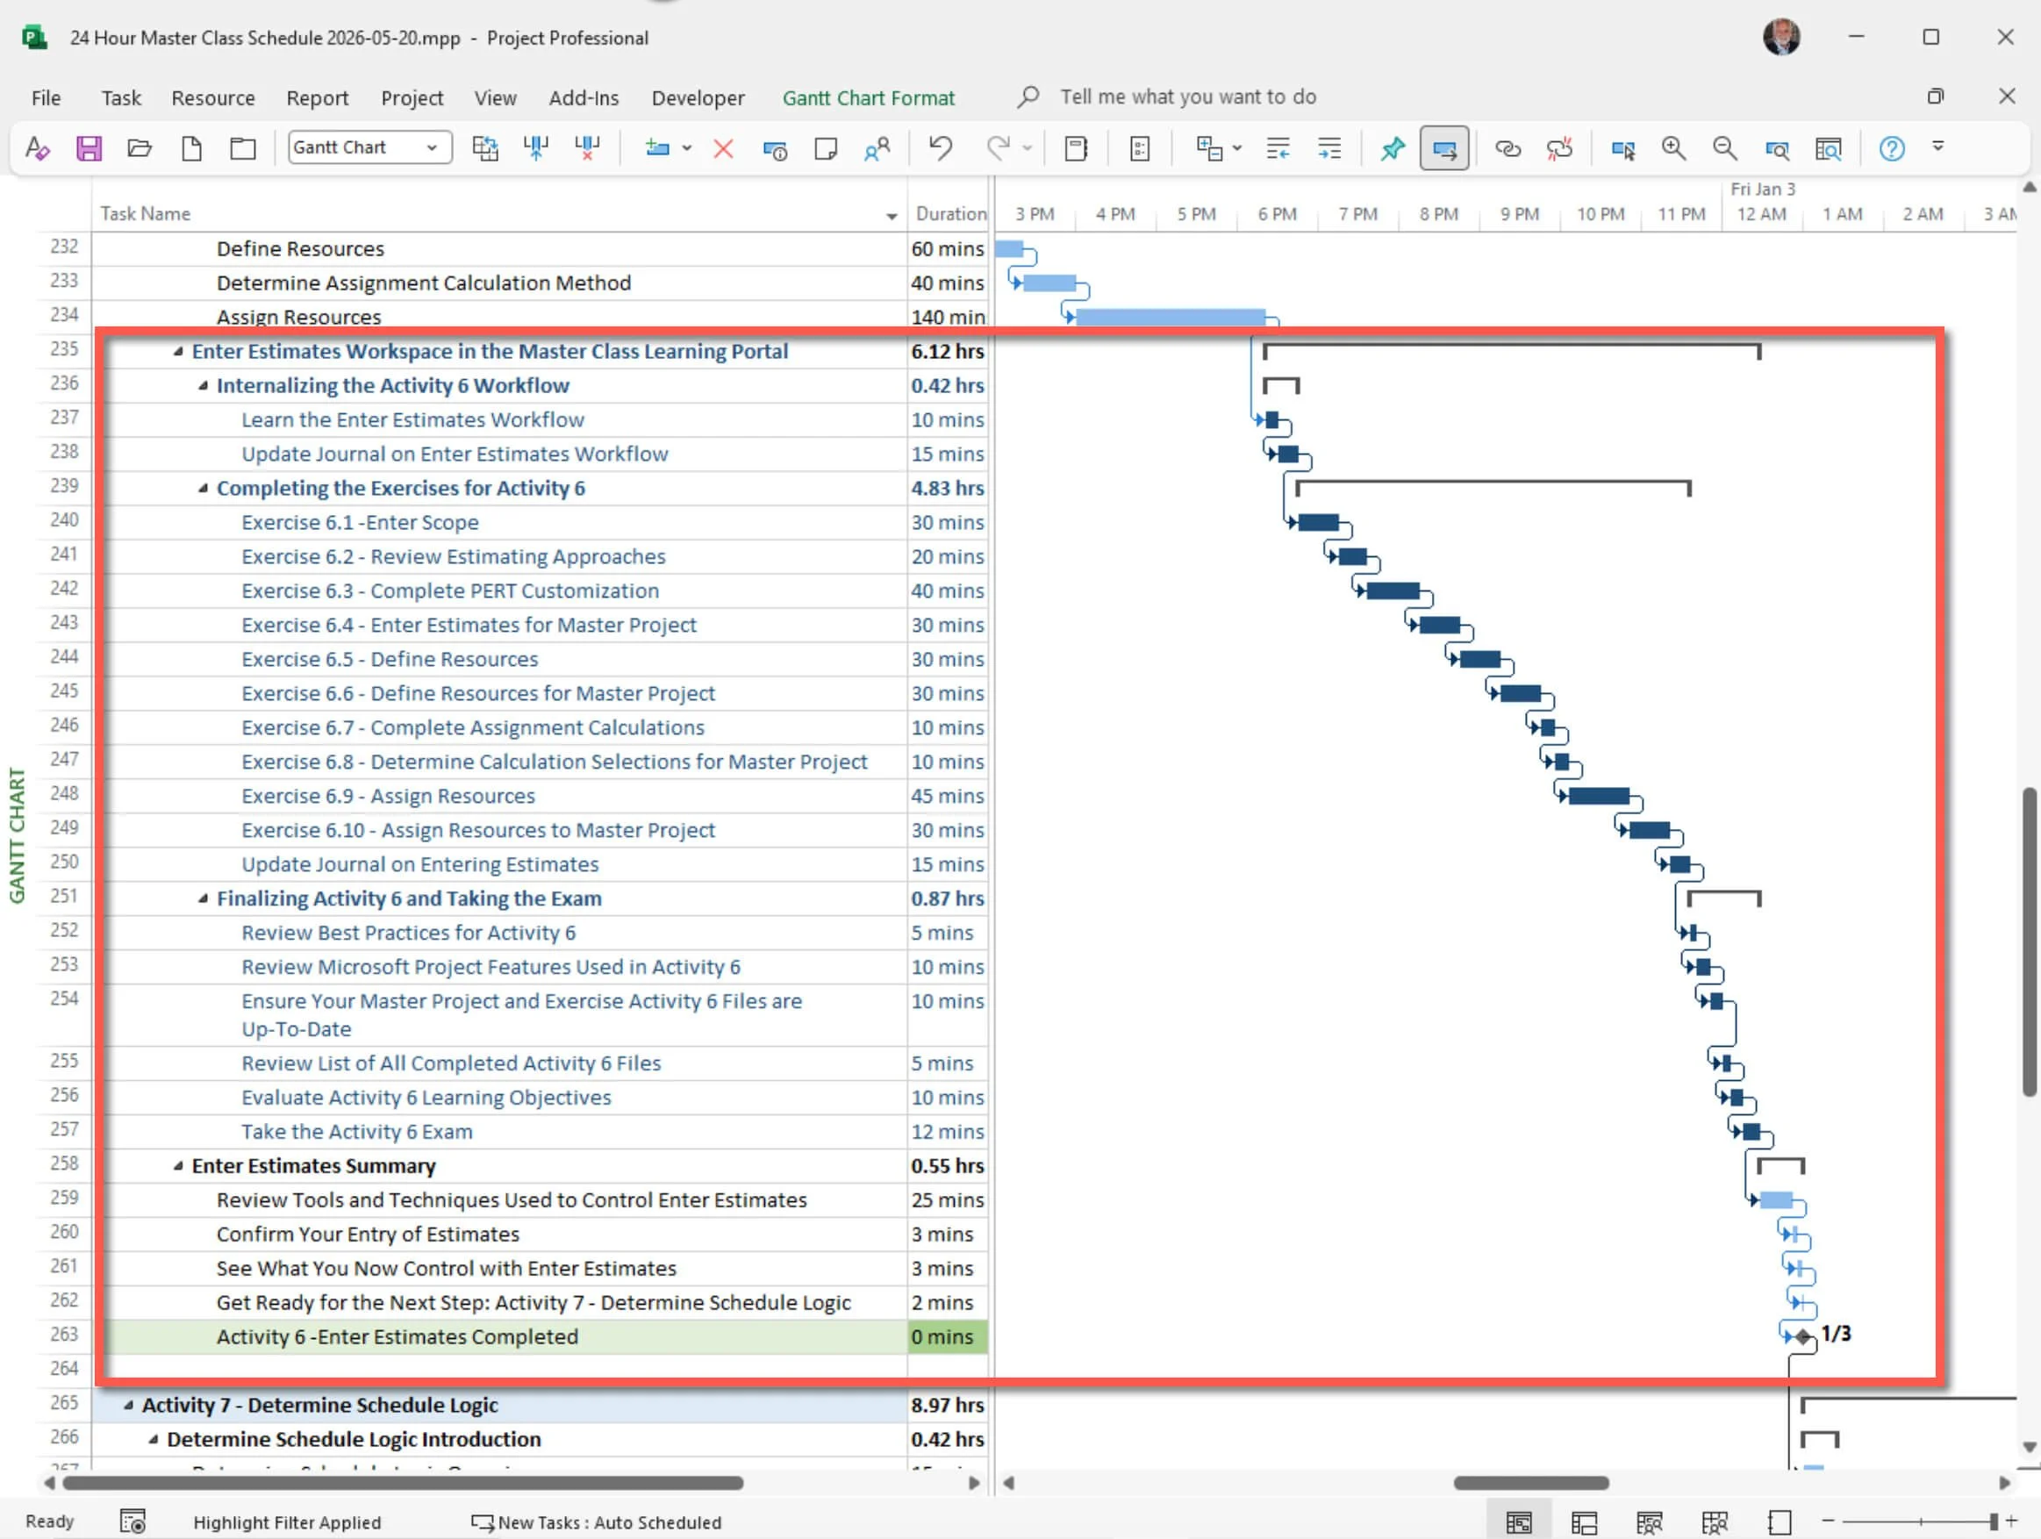This screenshot has height=1539, width=2041.
Task: Select task Exercise 6.9 - Assign Resources
Action: click(x=388, y=796)
